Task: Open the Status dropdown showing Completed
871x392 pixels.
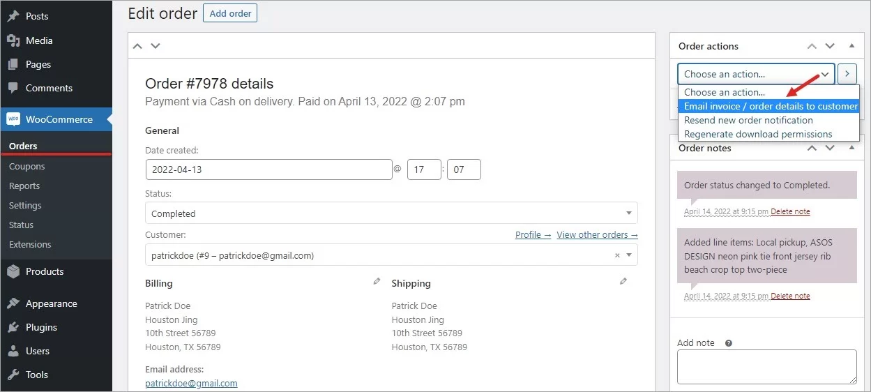Action: point(391,213)
